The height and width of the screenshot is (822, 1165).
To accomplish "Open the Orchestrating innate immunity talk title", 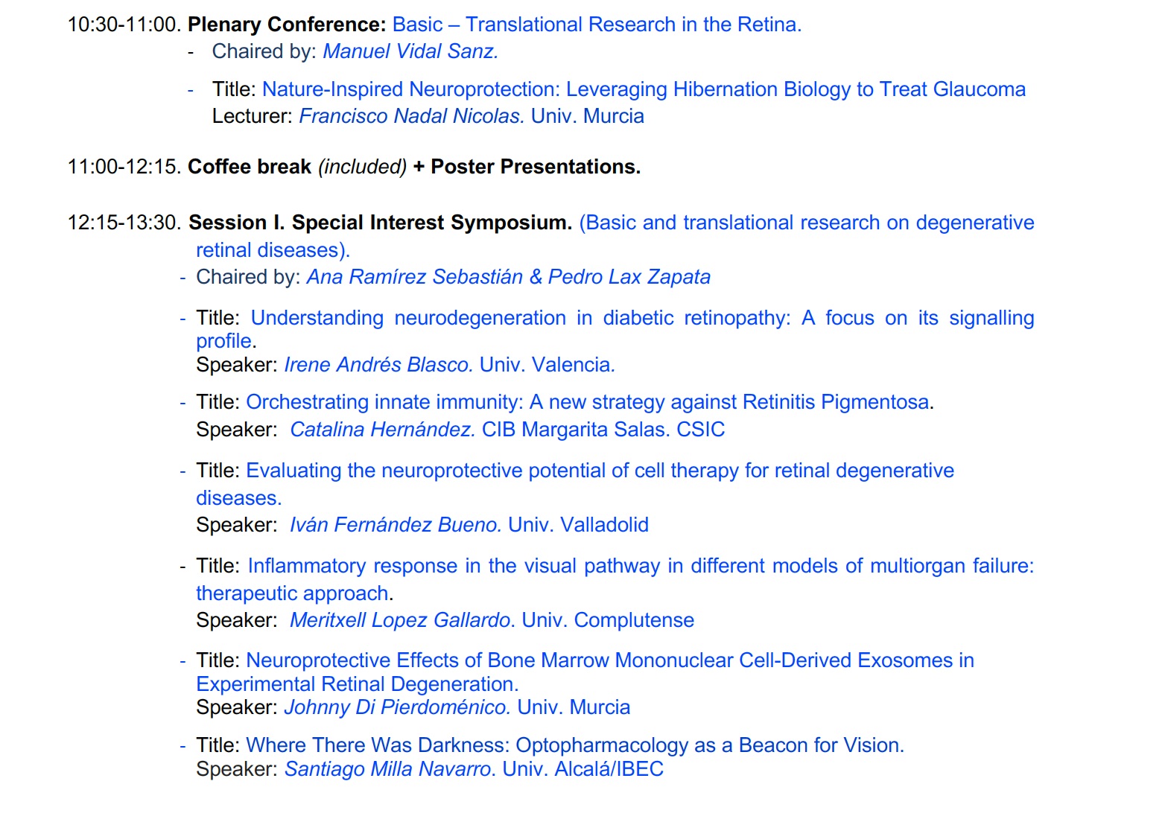I will coord(588,402).
